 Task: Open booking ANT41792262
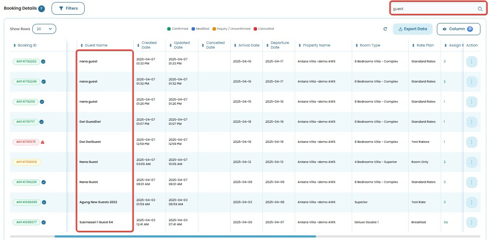tap(26, 62)
